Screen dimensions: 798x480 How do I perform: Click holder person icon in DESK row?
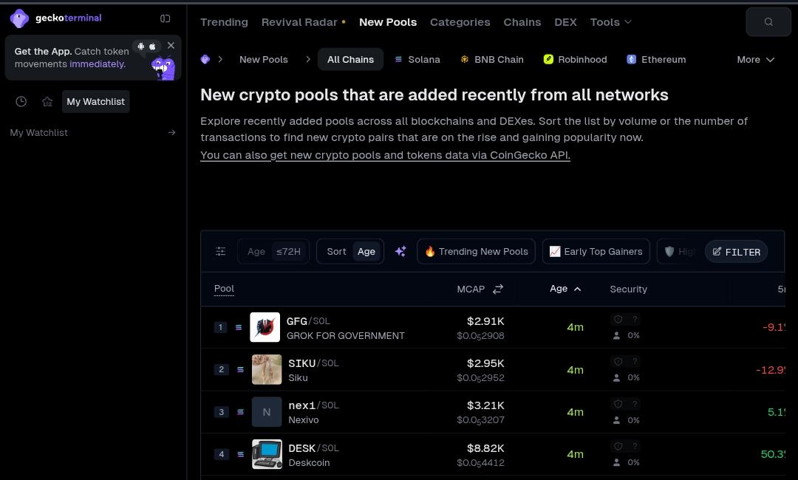pos(616,463)
